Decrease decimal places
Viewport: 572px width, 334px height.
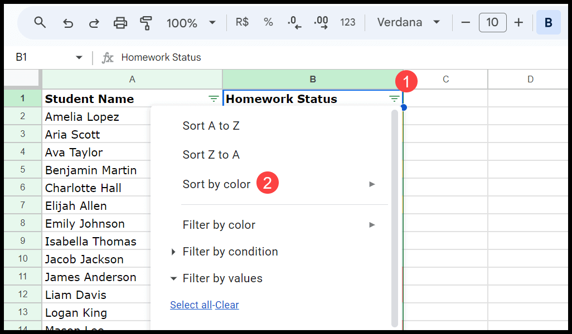(294, 23)
